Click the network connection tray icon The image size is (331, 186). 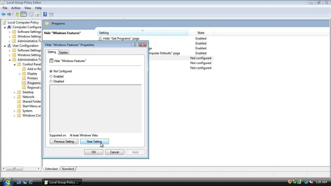coord(306,182)
